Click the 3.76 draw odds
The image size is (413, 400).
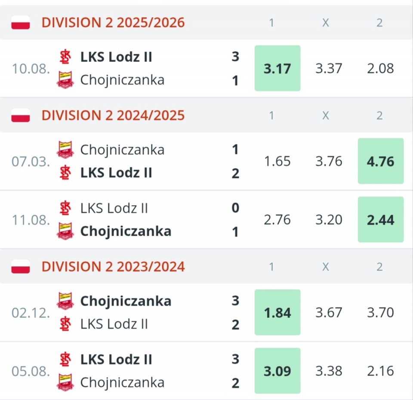click(329, 161)
